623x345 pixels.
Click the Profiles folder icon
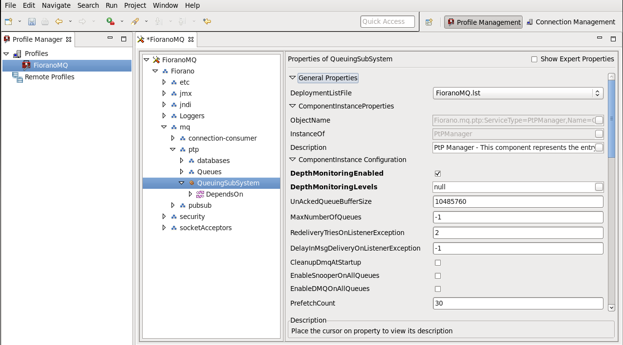(18, 54)
